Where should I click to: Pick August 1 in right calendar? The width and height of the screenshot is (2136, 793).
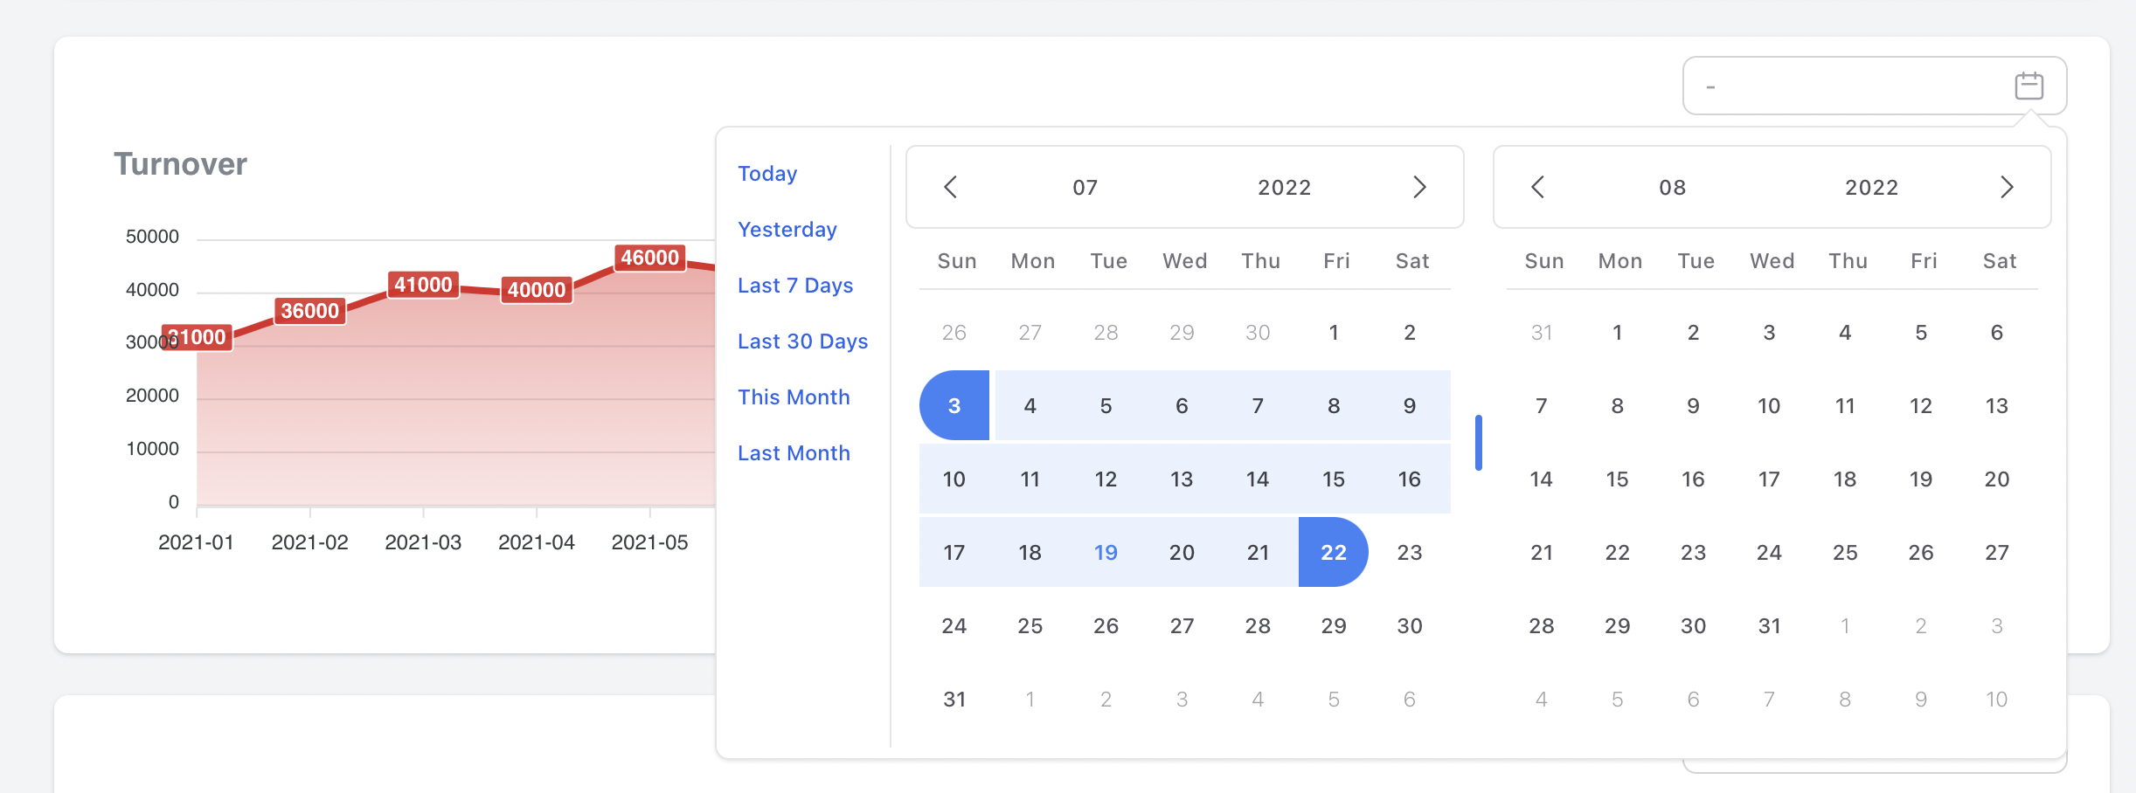pos(1618,332)
